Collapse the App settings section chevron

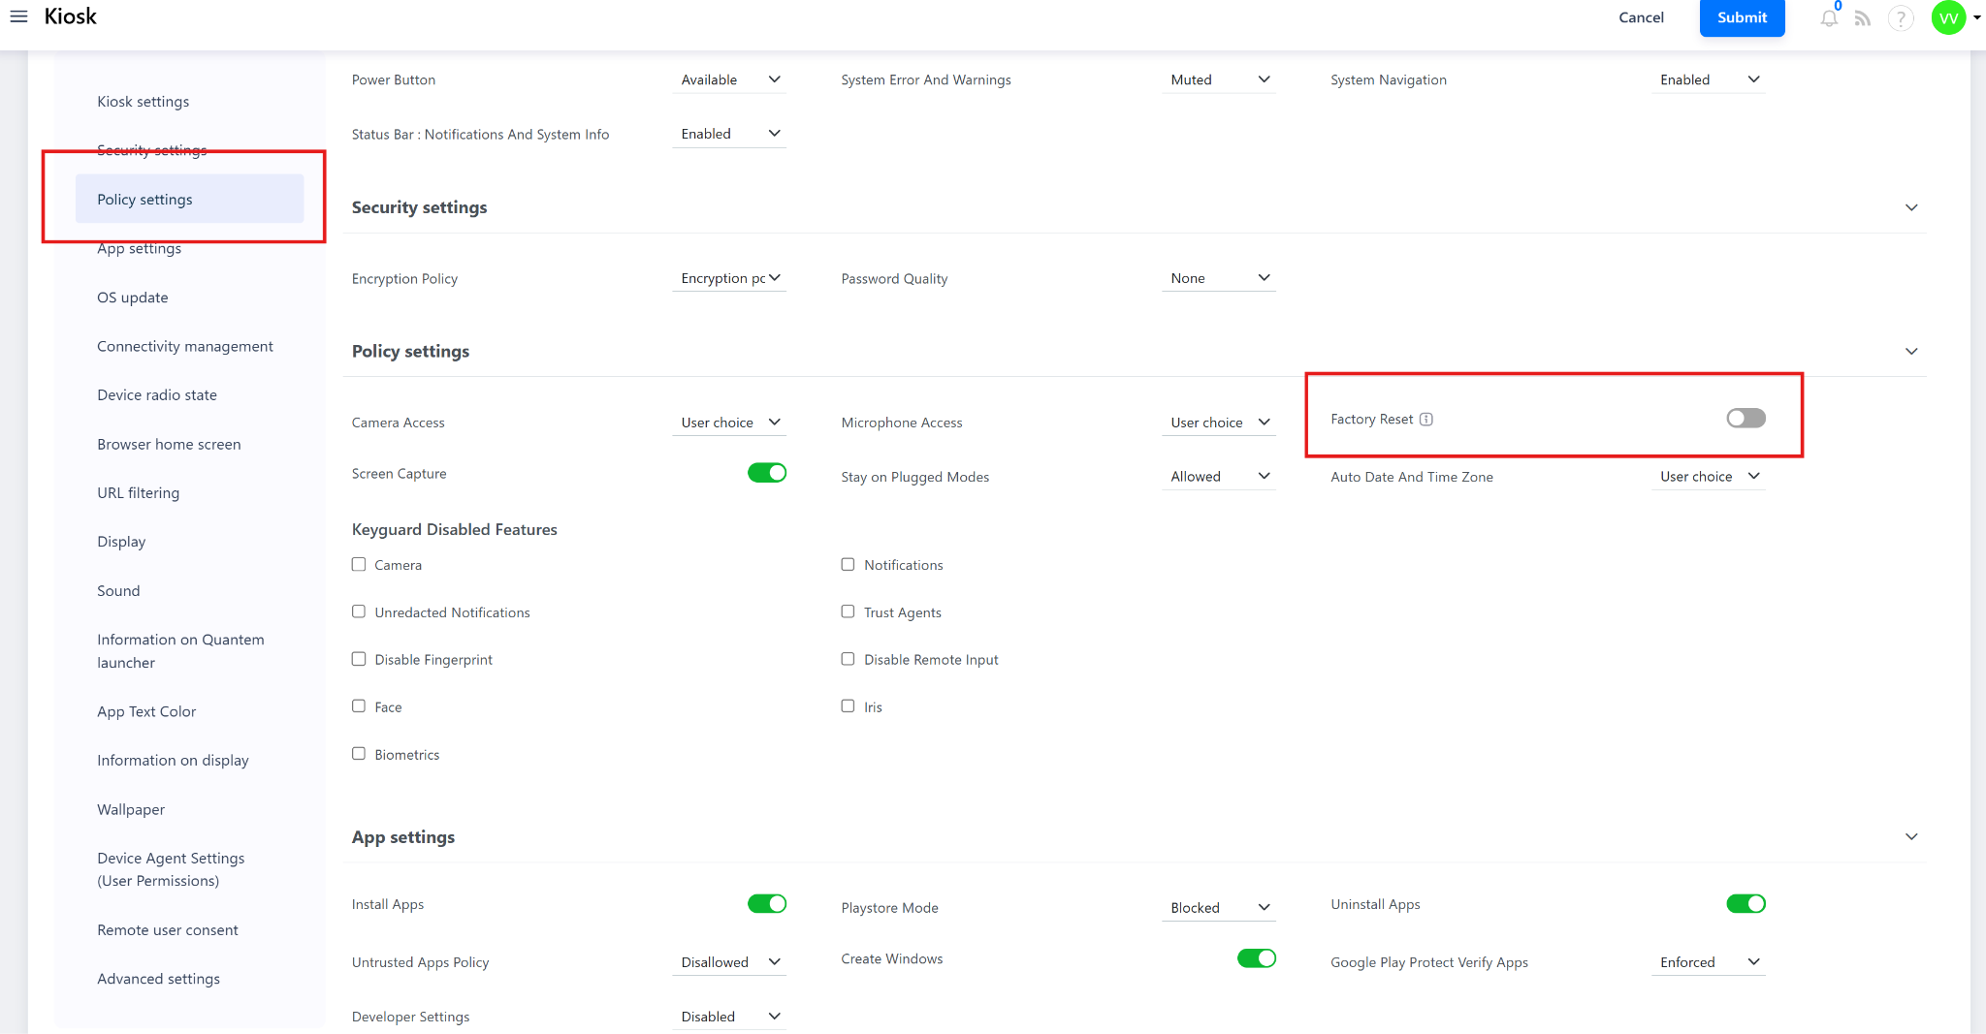(1910, 836)
